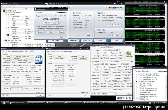Open Help menu in Hardware Monitor
168x110 pixels.
[14, 6]
